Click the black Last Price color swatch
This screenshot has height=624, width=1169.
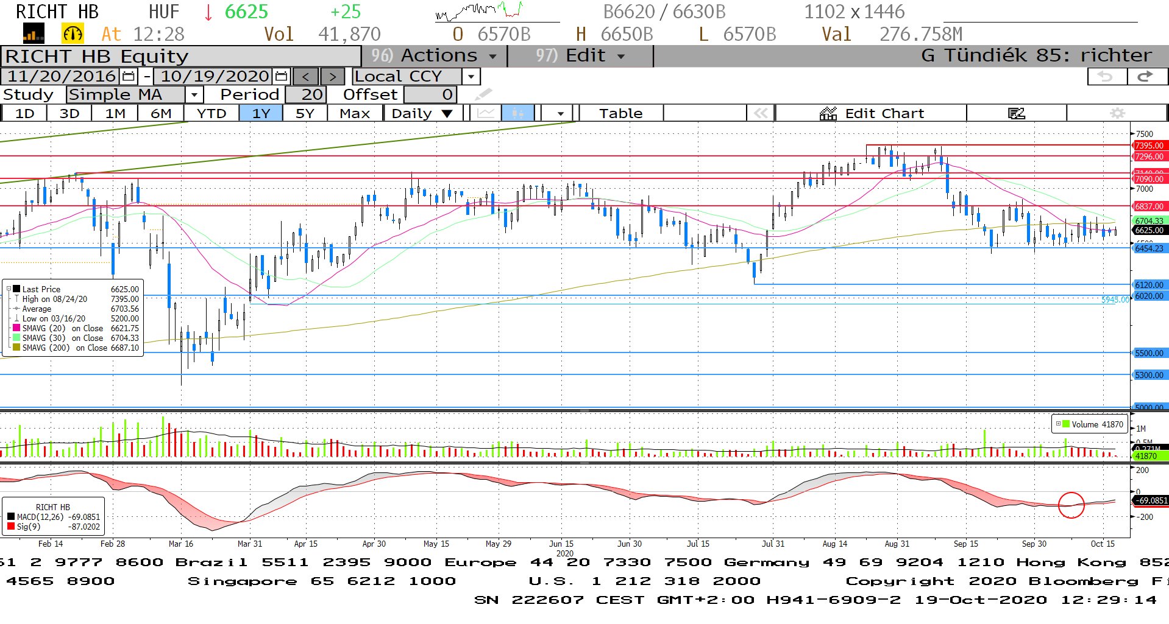pos(17,289)
